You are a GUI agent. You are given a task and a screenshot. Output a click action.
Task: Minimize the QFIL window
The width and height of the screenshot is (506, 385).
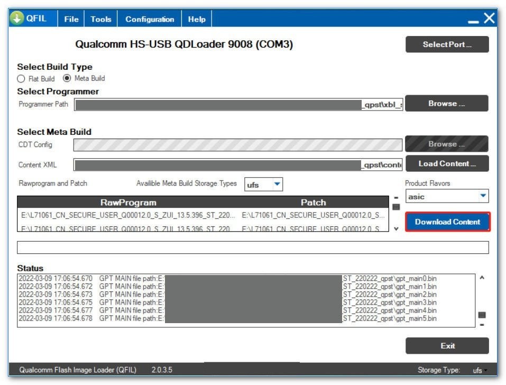click(x=473, y=22)
